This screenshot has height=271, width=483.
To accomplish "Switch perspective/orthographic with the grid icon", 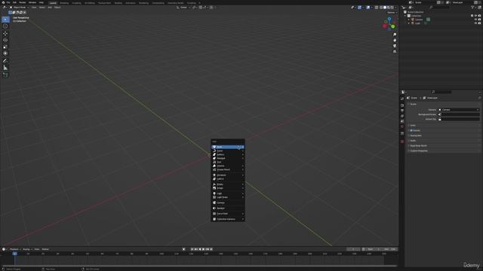I will [x=395, y=52].
